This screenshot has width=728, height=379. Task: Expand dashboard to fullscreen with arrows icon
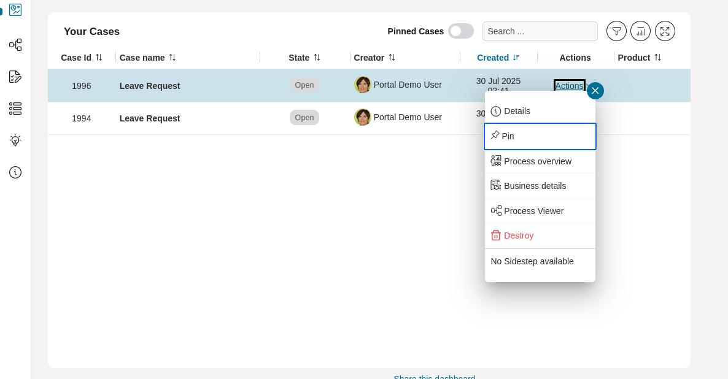point(665,31)
